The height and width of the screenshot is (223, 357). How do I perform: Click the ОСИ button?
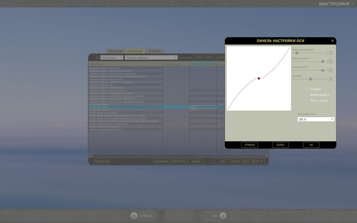click(222, 162)
